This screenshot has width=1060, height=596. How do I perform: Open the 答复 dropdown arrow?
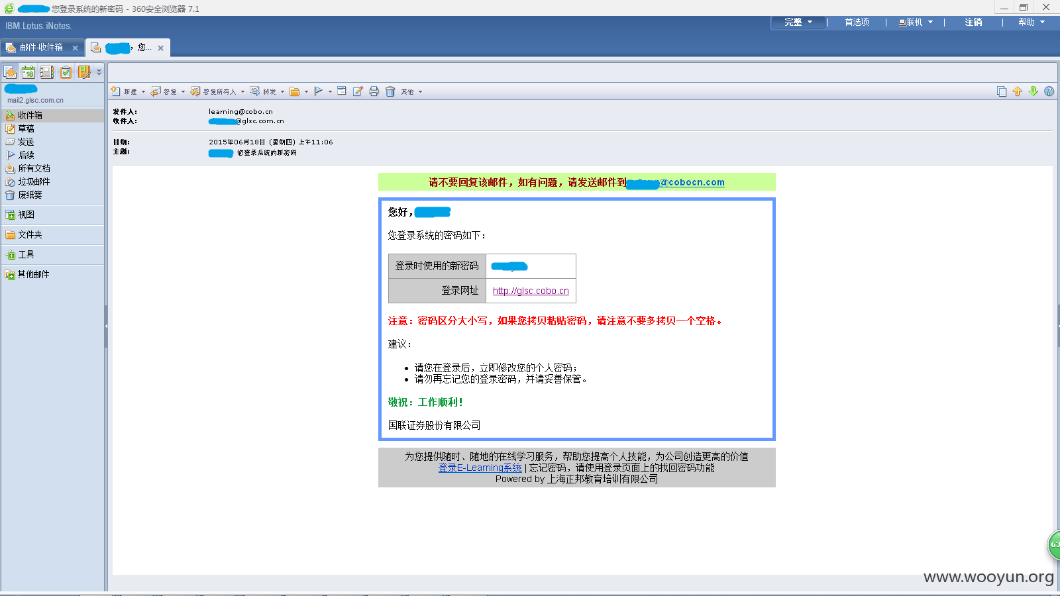coord(183,92)
